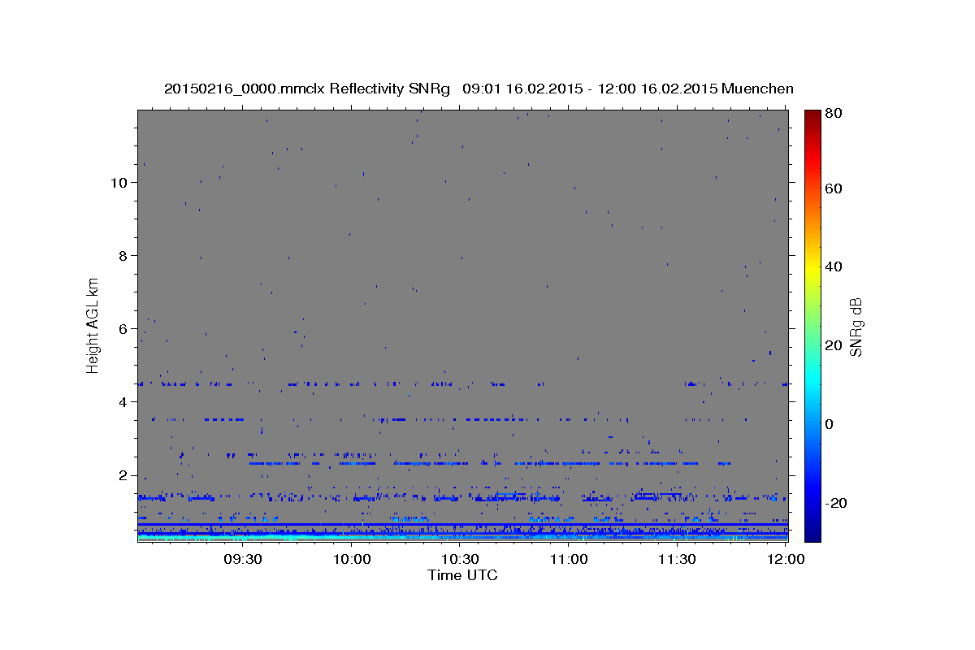Click the colorbar value -20
Viewport: 975px width, 650px height.
(x=835, y=503)
